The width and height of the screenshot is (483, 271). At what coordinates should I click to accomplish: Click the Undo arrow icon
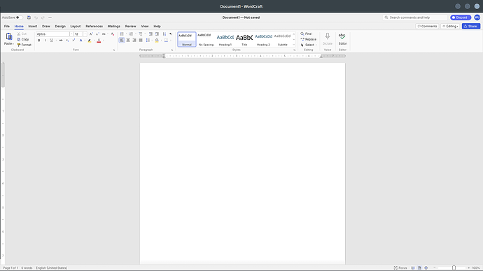point(36,17)
